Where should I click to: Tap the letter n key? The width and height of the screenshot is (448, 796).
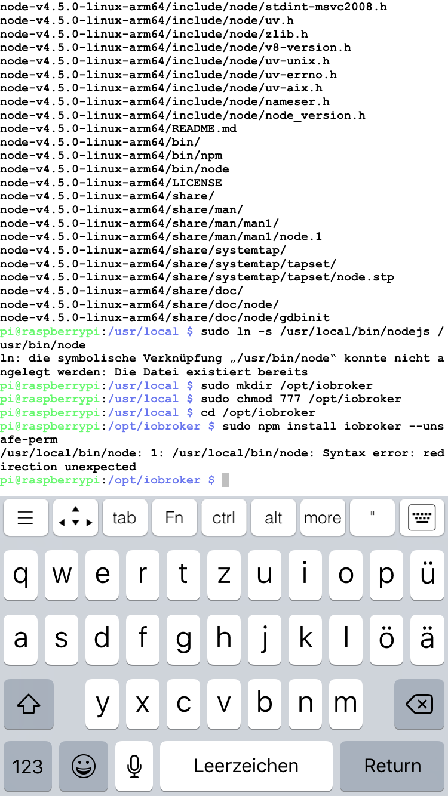click(305, 704)
